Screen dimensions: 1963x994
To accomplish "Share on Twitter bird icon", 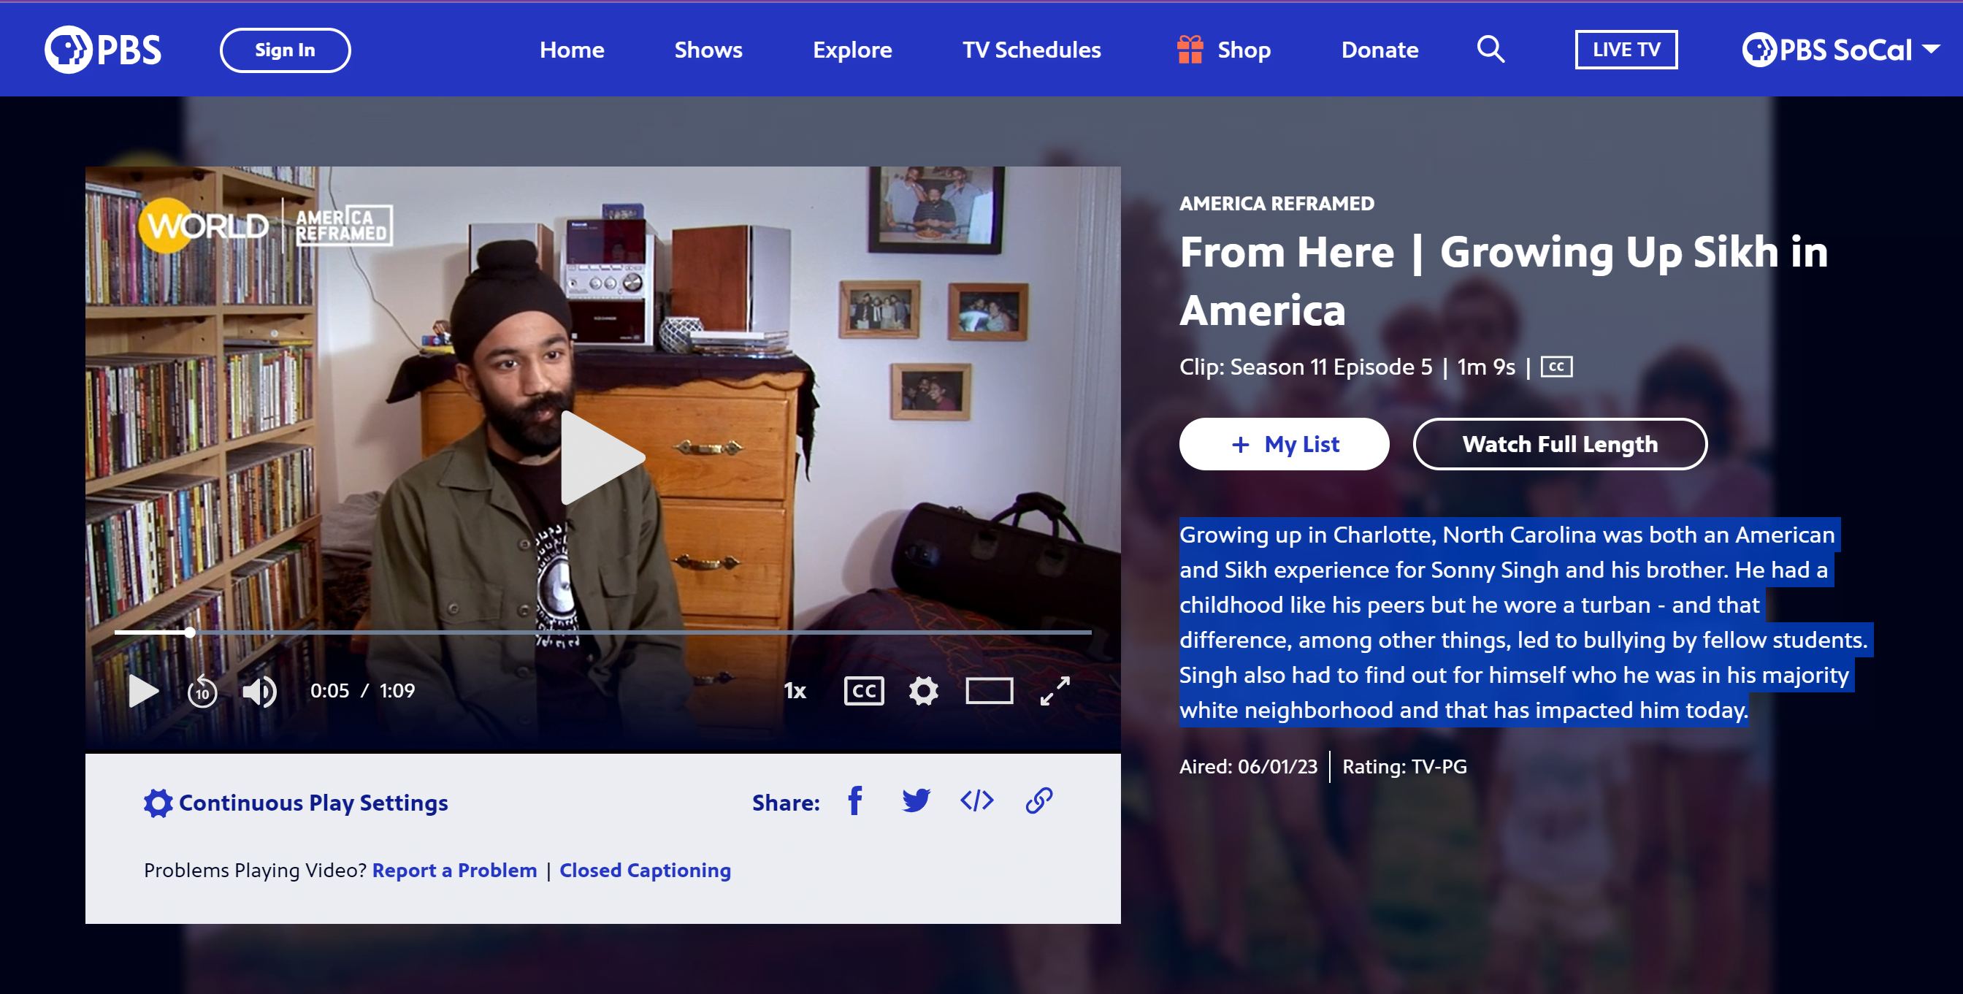I will pos(916,801).
